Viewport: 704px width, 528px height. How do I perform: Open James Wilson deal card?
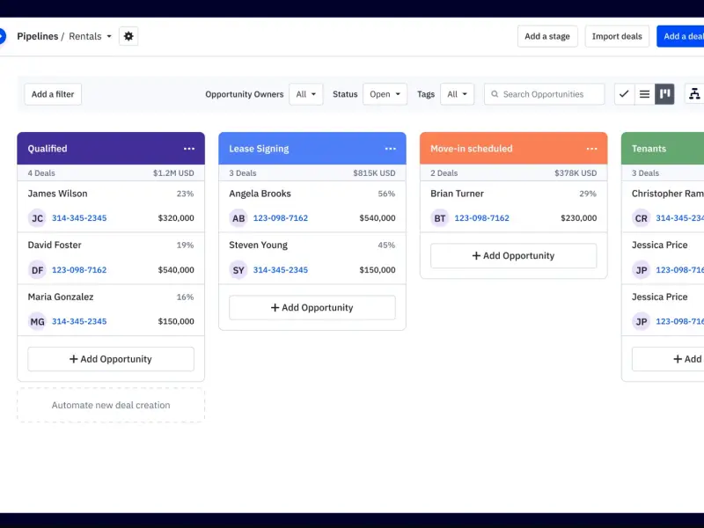[x=111, y=207]
